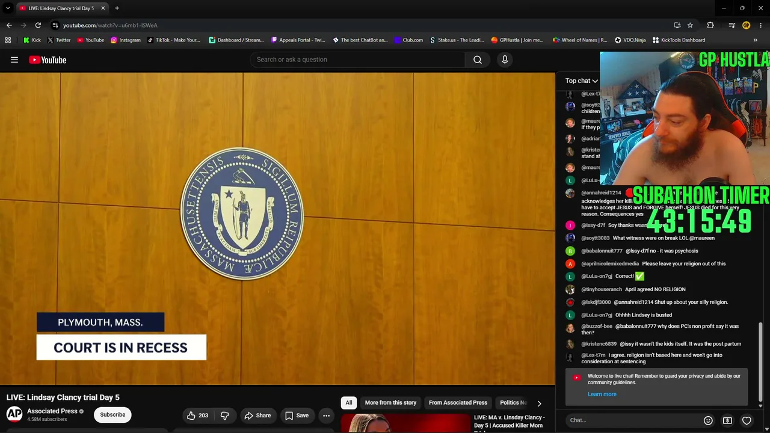This screenshot has width=770, height=433.
Task: Select the Politics News chip
Action: (x=513, y=403)
